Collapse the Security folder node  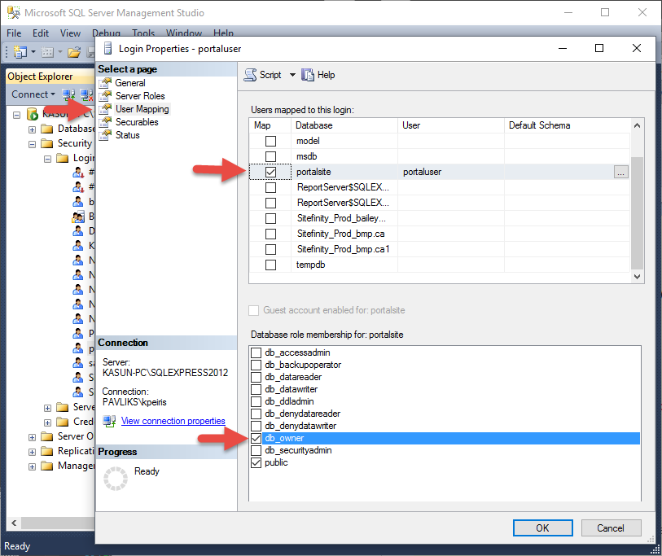[x=32, y=144]
